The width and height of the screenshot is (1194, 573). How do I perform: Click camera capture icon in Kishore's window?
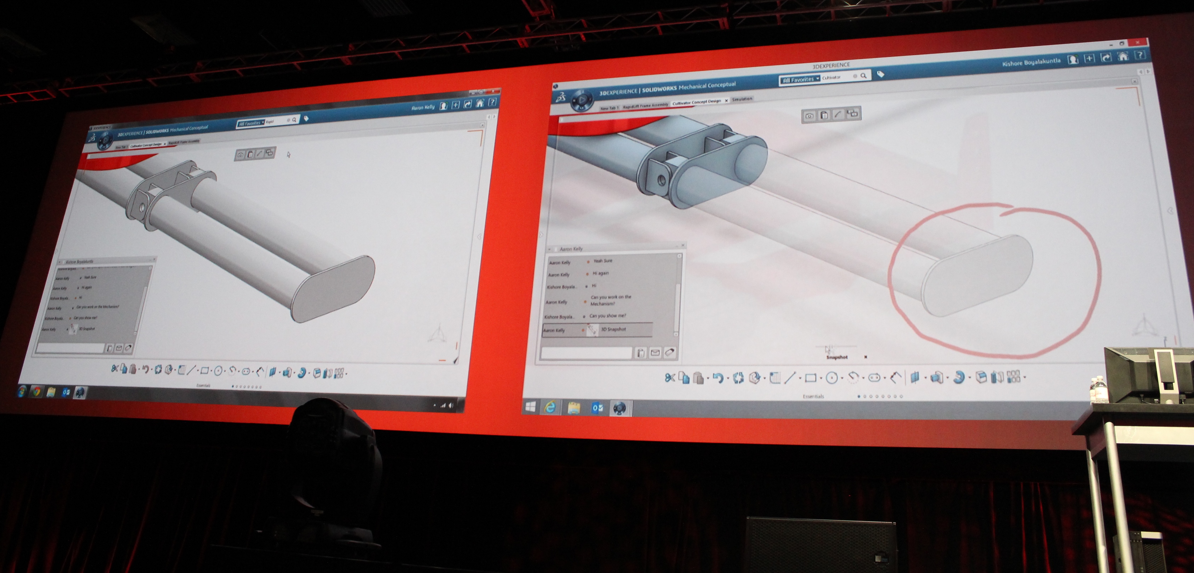click(x=809, y=116)
